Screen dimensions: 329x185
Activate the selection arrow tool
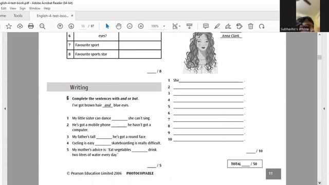(x=107, y=26)
